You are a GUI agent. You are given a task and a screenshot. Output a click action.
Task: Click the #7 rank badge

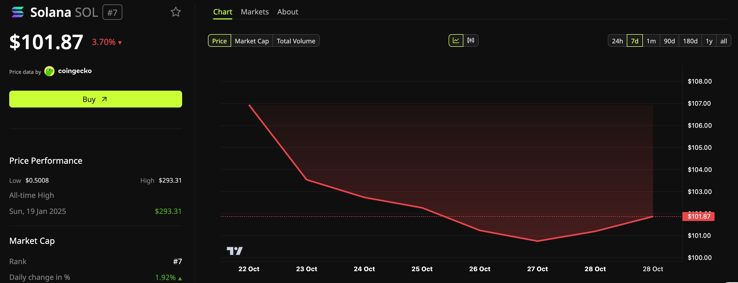coord(112,12)
